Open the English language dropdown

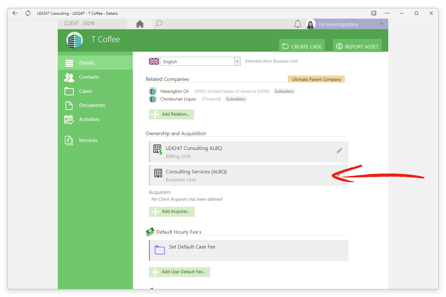point(201,61)
